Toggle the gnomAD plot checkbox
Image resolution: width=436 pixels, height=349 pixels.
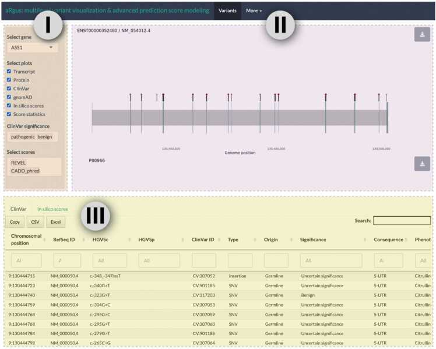point(9,97)
